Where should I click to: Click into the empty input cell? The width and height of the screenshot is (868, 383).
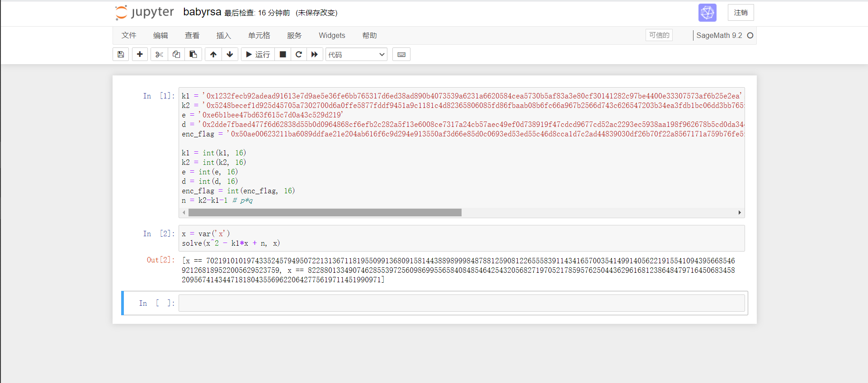coord(462,303)
